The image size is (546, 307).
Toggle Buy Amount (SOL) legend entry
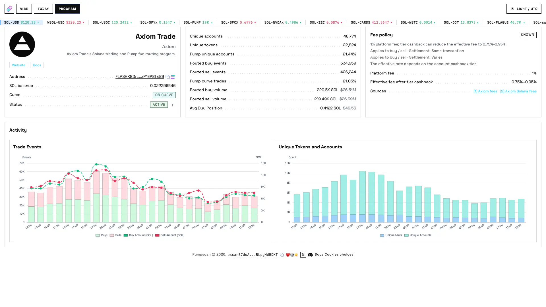click(x=138, y=235)
